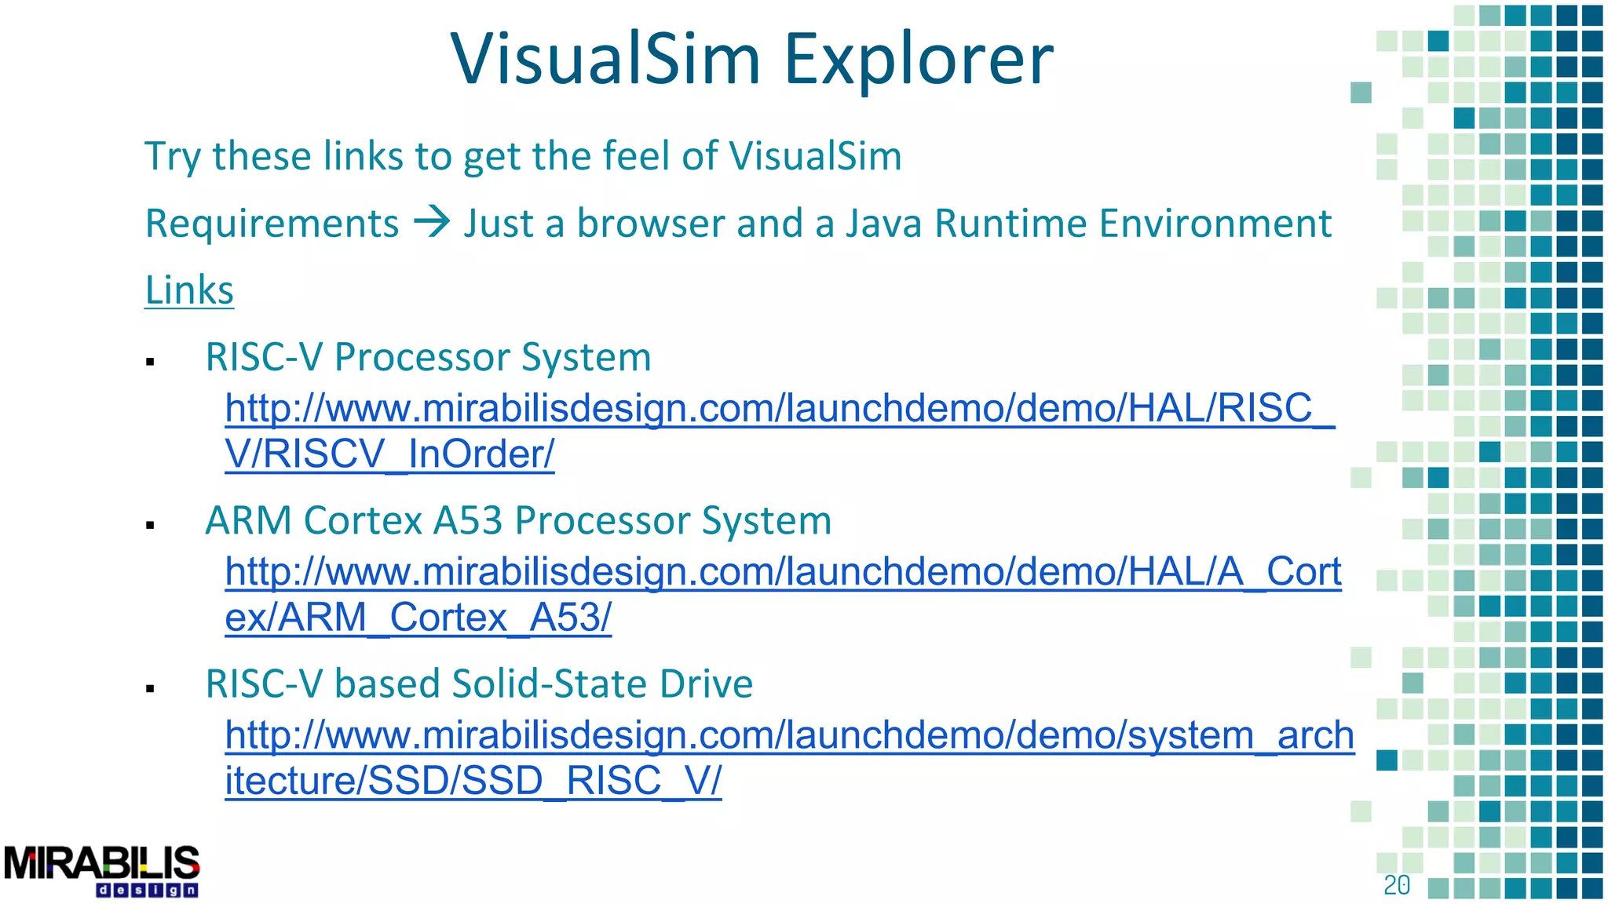Open the ARM Cortex A53 demo link
The height and width of the screenshot is (904, 1608).
tap(783, 593)
